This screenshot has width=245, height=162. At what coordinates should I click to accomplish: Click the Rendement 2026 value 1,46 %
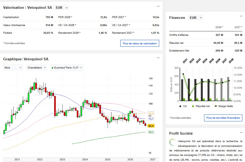103,33
